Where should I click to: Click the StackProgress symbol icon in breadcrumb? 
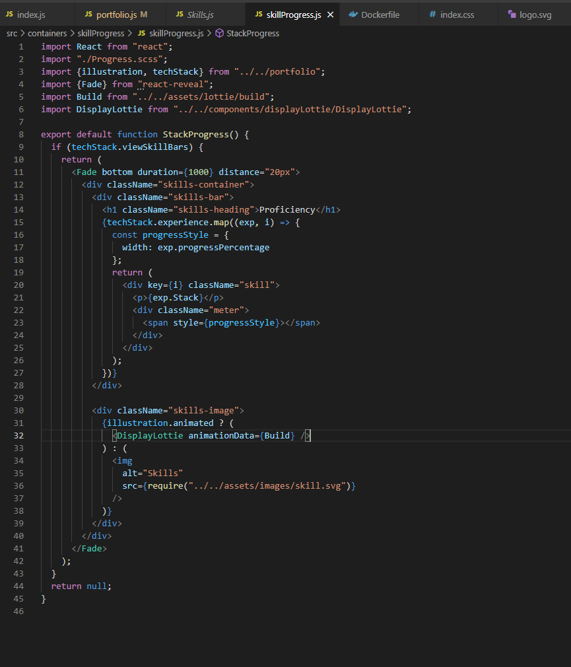[x=222, y=33]
